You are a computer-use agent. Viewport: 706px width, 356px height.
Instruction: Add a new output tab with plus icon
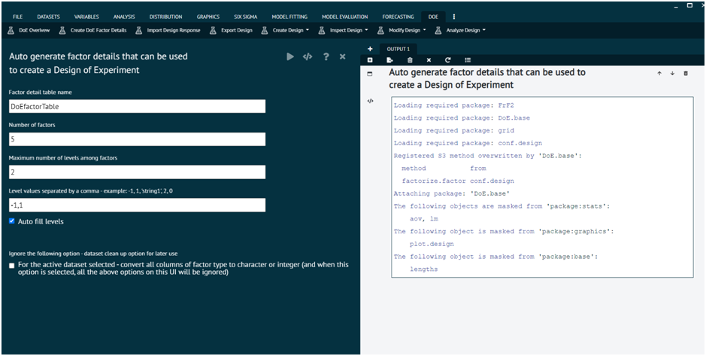[x=370, y=49]
